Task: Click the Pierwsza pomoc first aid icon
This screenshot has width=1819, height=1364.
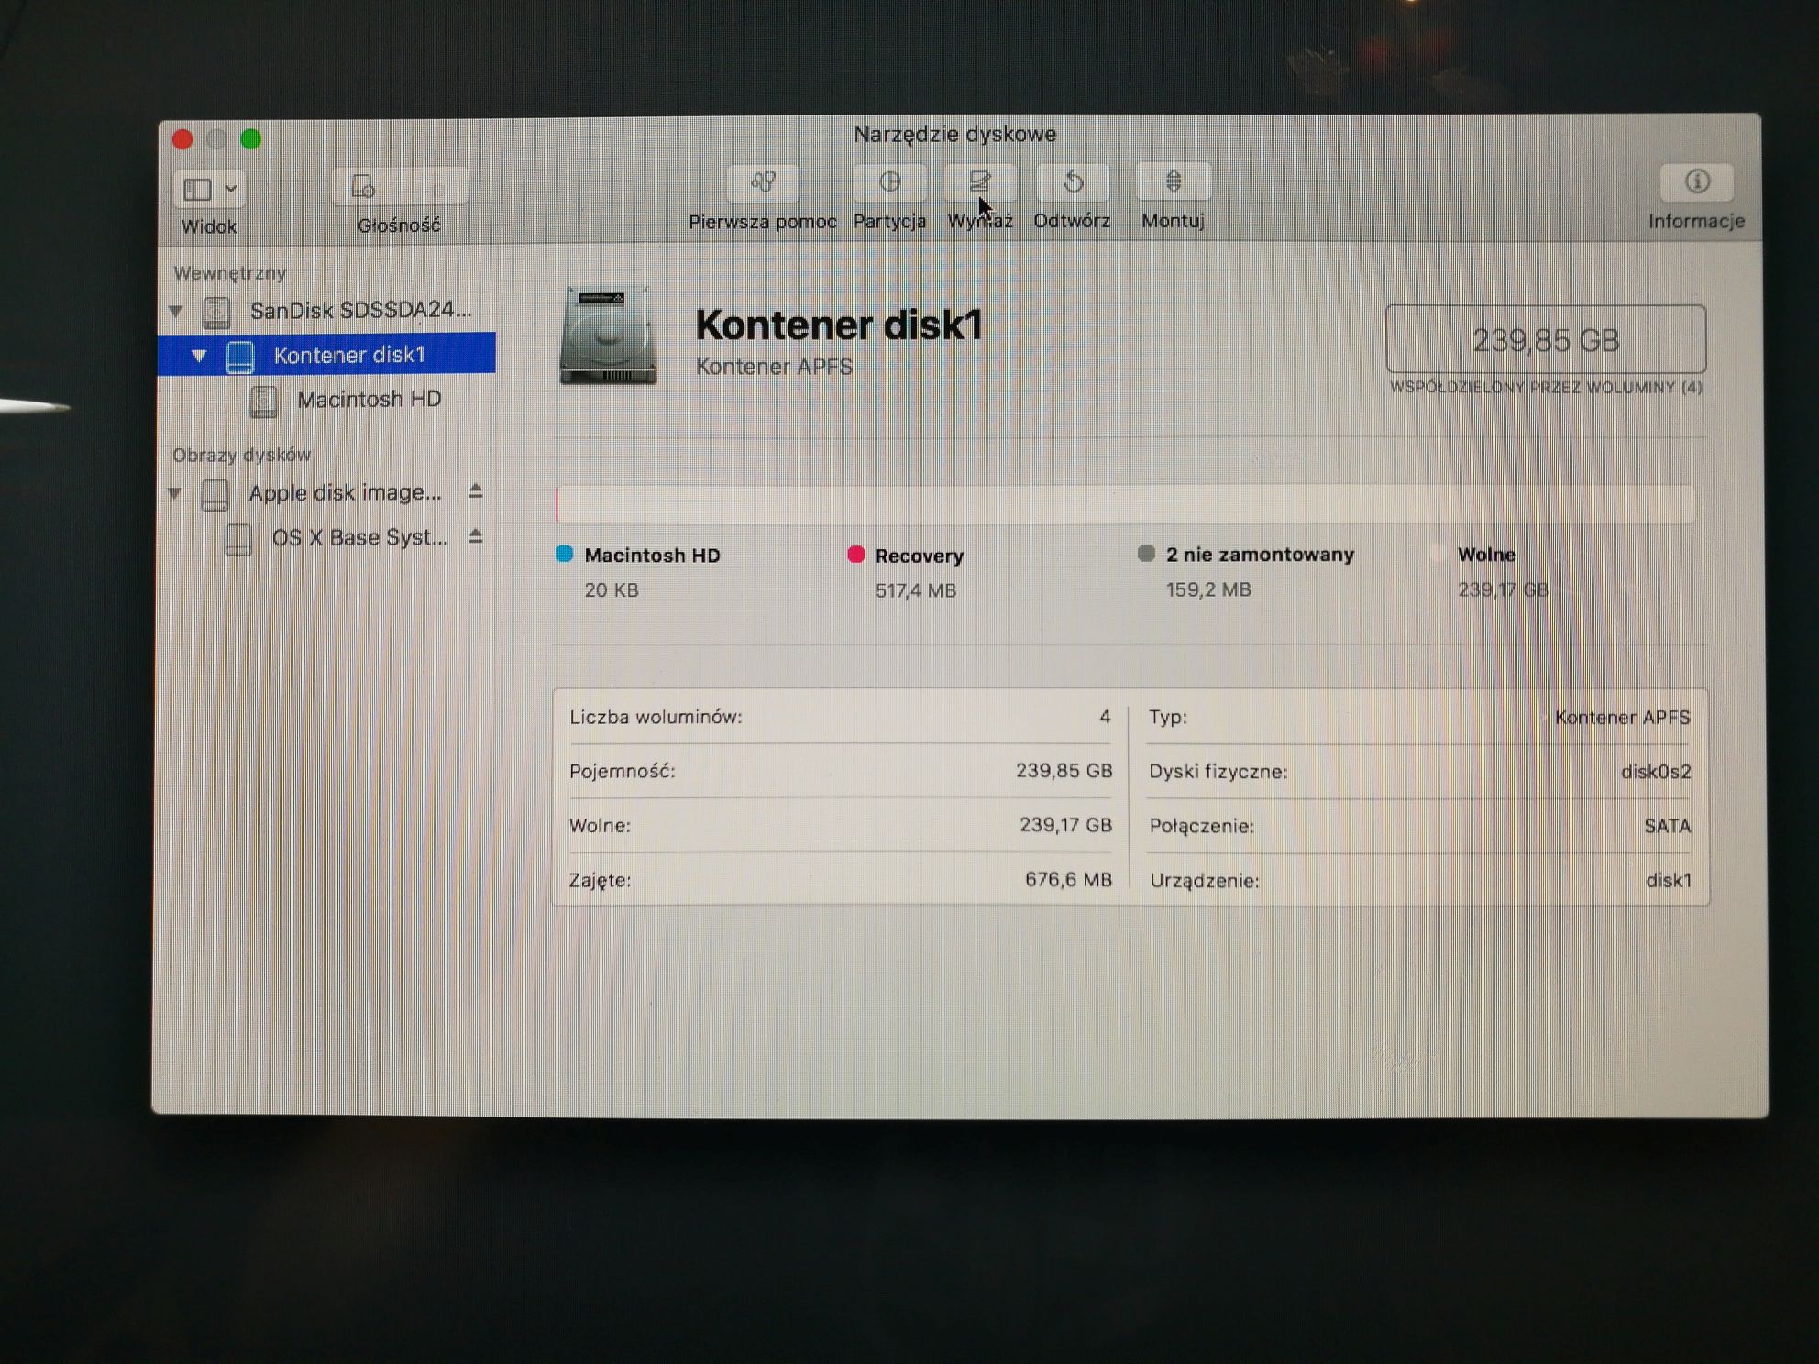Action: [763, 182]
